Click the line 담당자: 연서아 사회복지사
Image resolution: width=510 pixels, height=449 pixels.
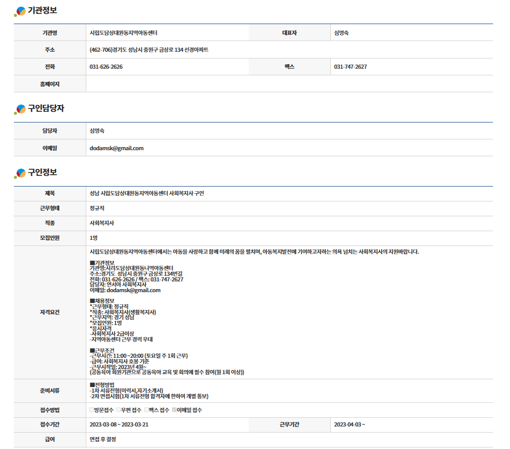point(118,284)
